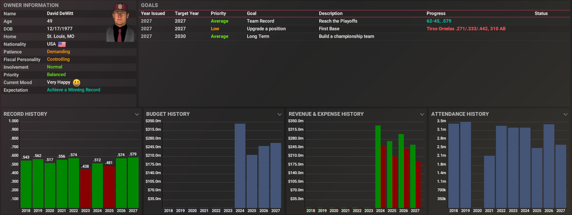Click the Description column header
The height and width of the screenshot is (215, 572).
pyautogui.click(x=331, y=13)
